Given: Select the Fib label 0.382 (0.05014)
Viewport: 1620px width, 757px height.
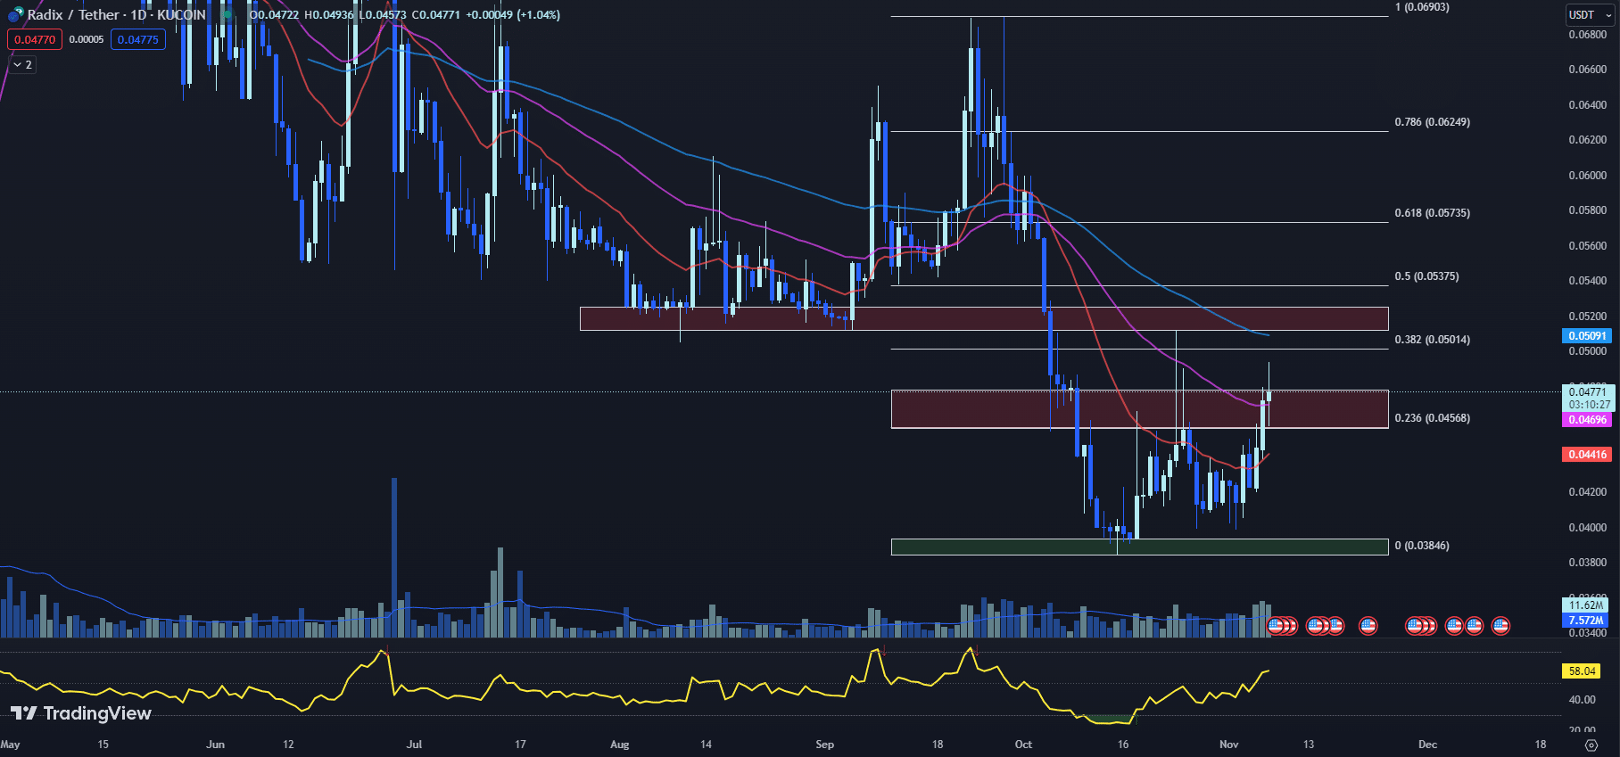Looking at the screenshot, I should tap(1433, 340).
